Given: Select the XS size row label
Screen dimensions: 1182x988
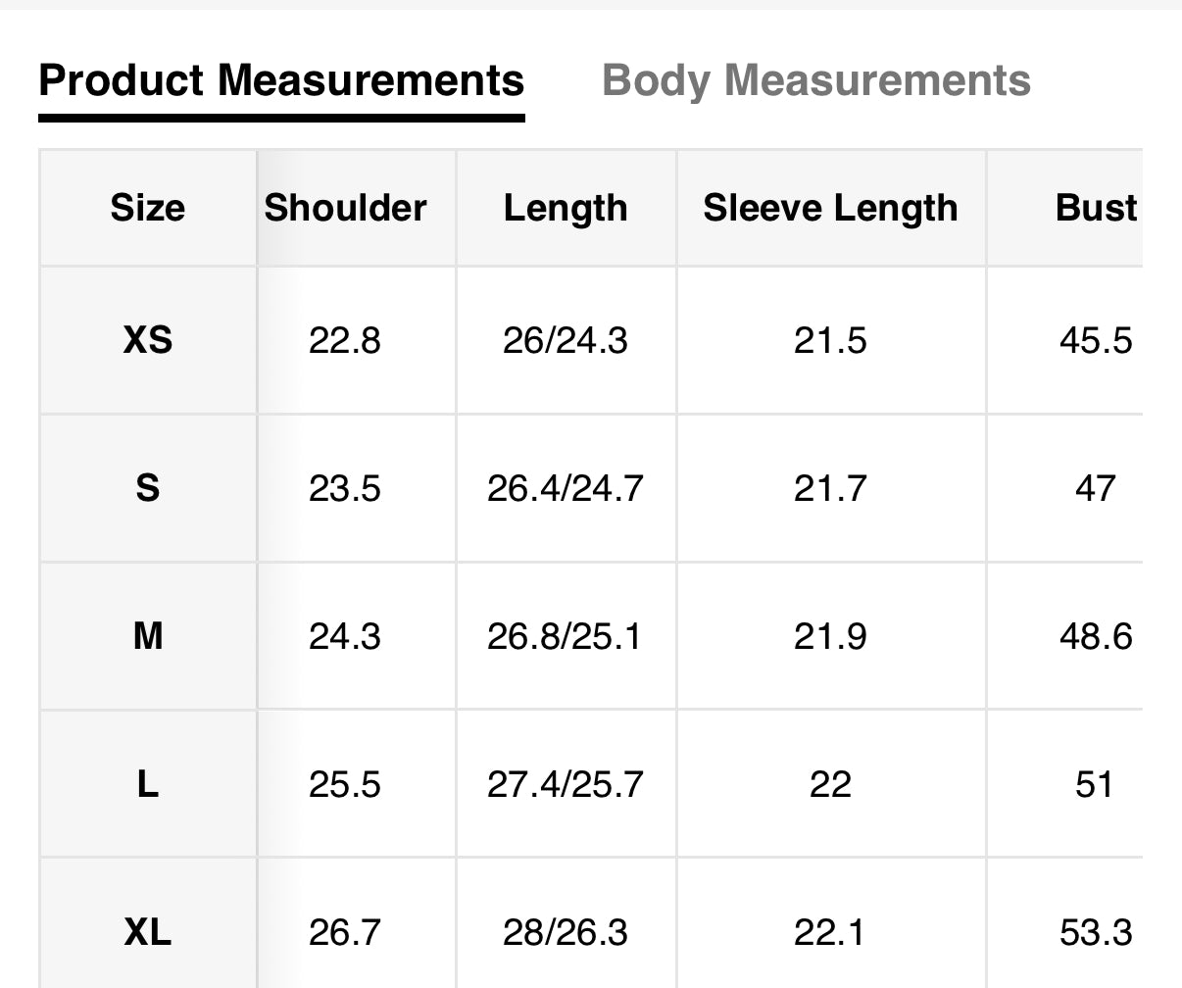Looking at the screenshot, I should 147,340.
